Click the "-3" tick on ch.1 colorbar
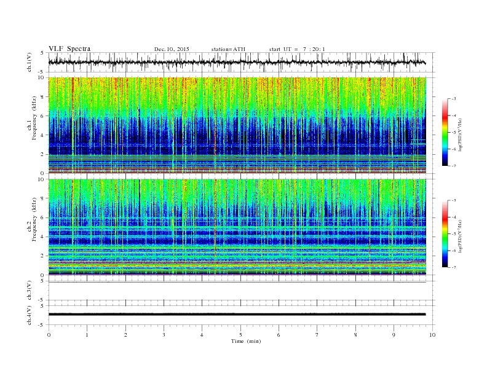 pyautogui.click(x=453, y=99)
